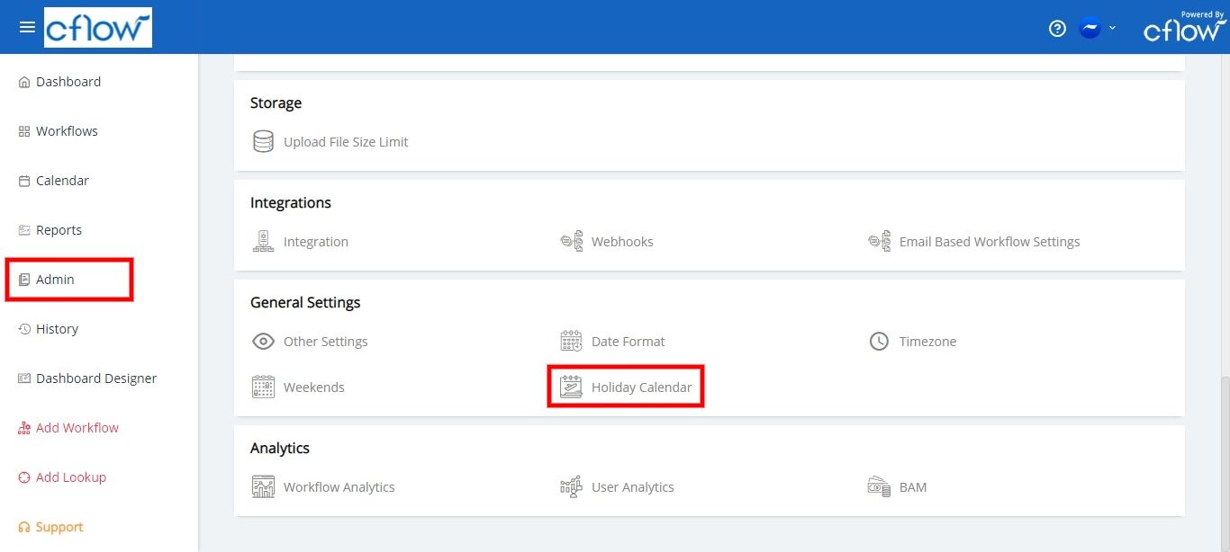Open the BAM analytics icon
Image resolution: width=1230 pixels, height=552 pixels.
879,485
